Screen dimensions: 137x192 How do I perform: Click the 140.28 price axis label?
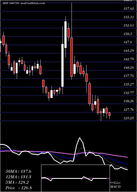click(129, 67)
